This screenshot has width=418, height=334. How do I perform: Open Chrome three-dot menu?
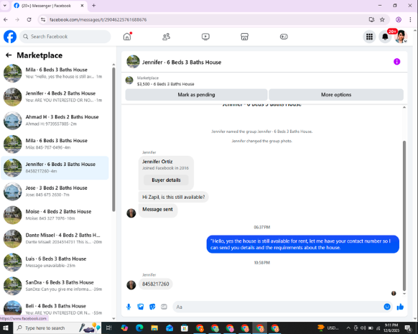point(410,19)
